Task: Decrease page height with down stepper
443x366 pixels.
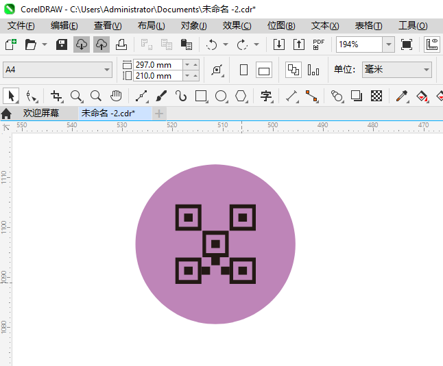Action: click(187, 76)
